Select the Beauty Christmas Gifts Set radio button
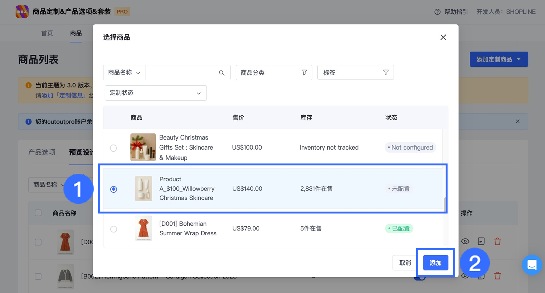 (113, 148)
